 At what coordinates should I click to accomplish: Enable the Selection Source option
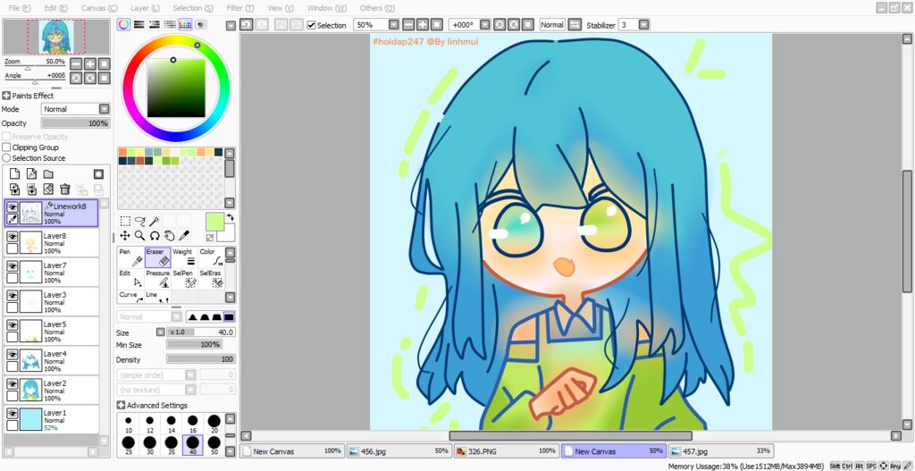click(x=6, y=158)
